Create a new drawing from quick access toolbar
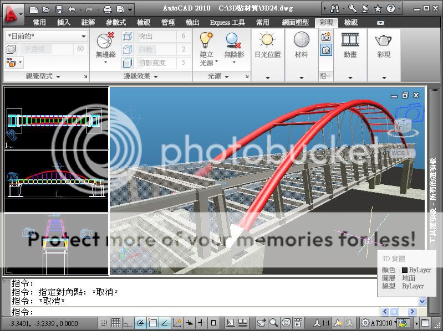 (x=34, y=10)
